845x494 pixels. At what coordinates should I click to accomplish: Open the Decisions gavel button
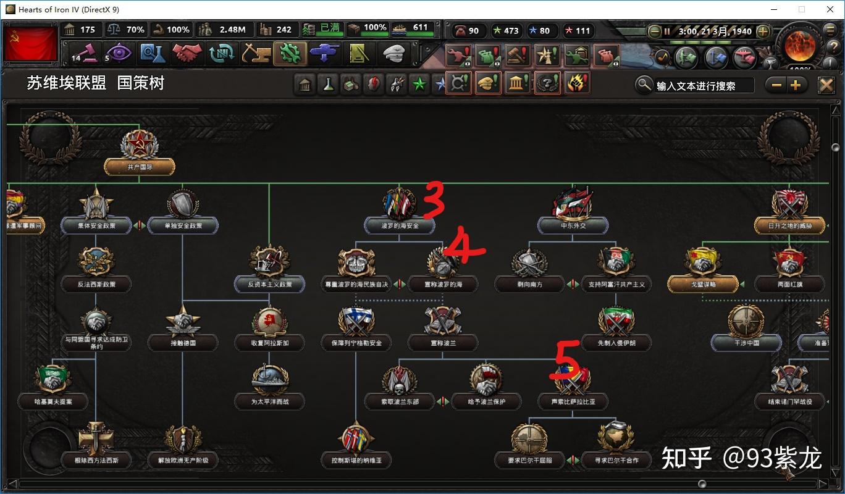tap(85, 53)
